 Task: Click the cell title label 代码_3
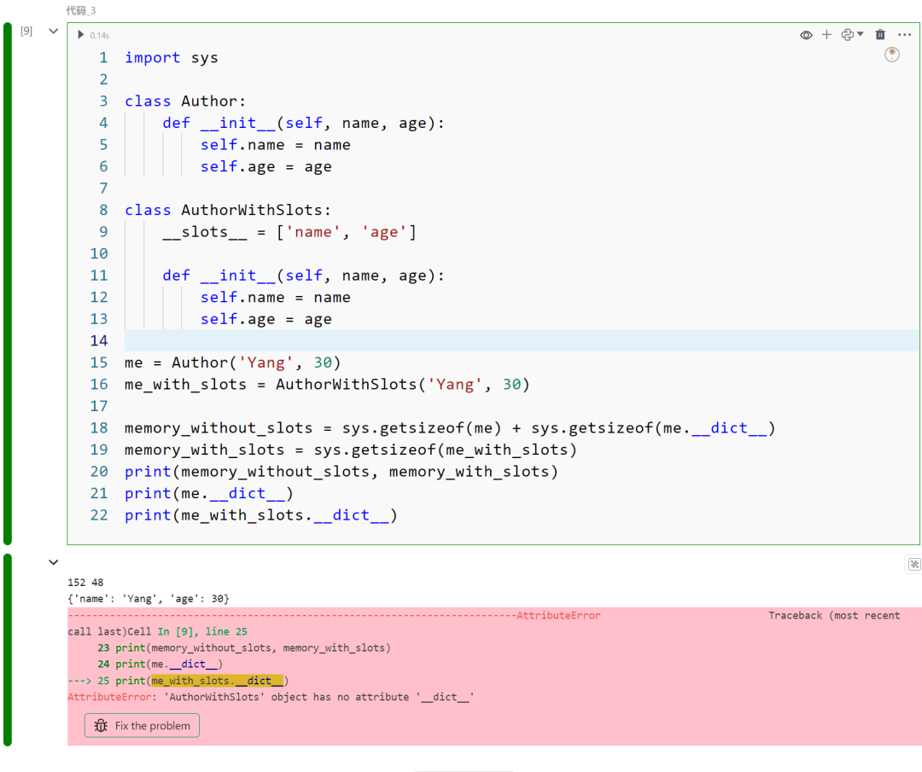80,10
